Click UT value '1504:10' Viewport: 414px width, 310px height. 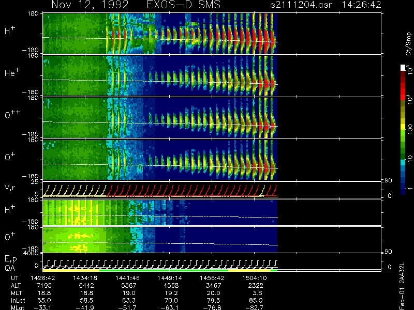coord(254,278)
